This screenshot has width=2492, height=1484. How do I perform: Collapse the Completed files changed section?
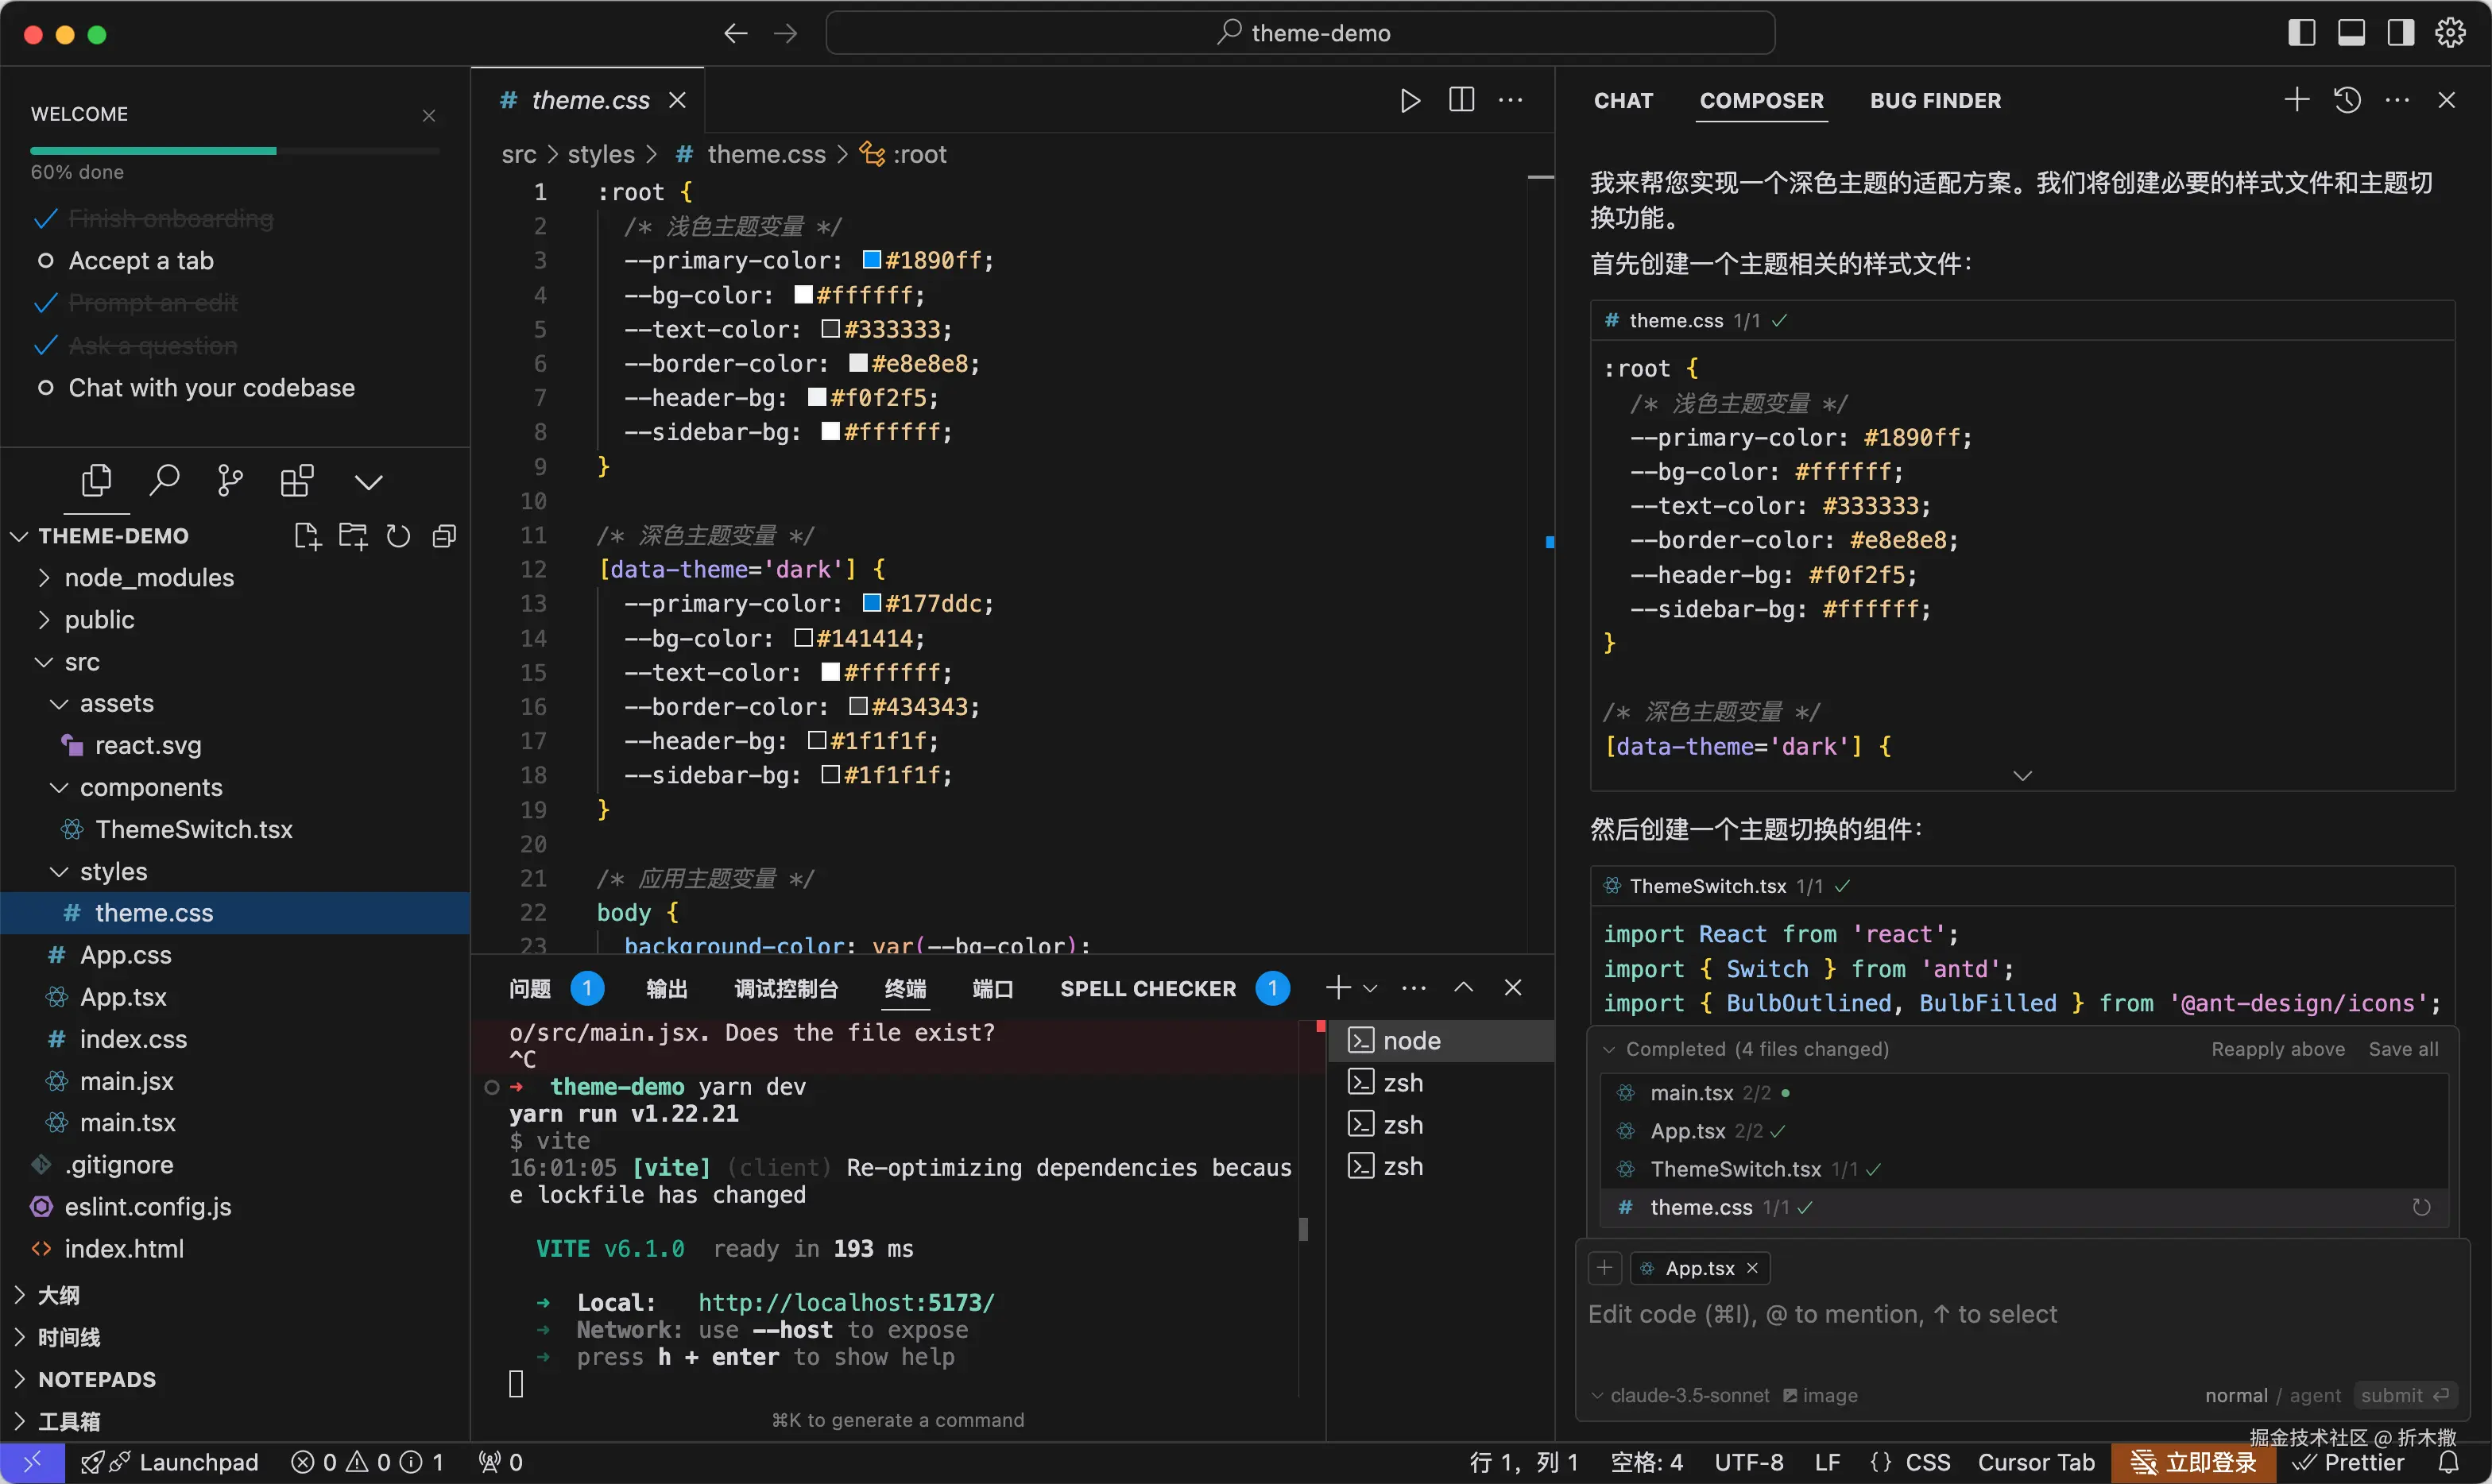(x=1609, y=1049)
